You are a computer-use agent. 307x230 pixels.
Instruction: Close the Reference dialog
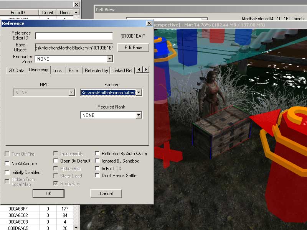[149, 23]
